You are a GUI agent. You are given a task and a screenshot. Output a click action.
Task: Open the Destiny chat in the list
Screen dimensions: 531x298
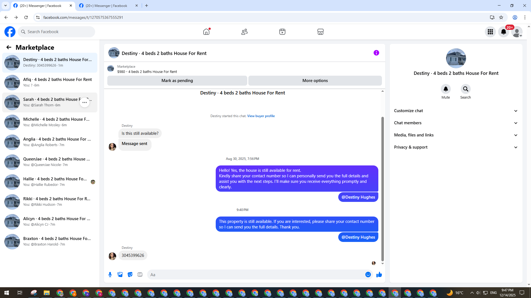pyautogui.click(x=50, y=63)
